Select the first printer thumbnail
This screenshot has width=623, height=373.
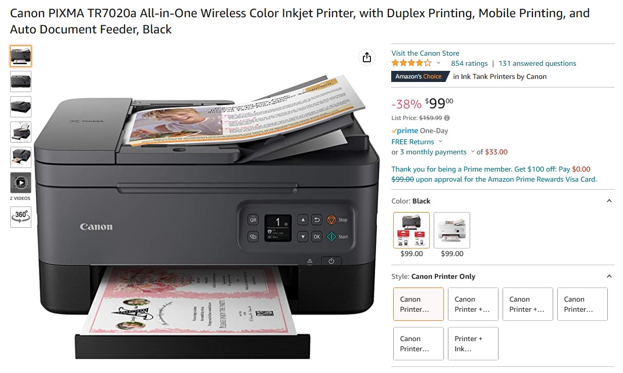point(21,56)
